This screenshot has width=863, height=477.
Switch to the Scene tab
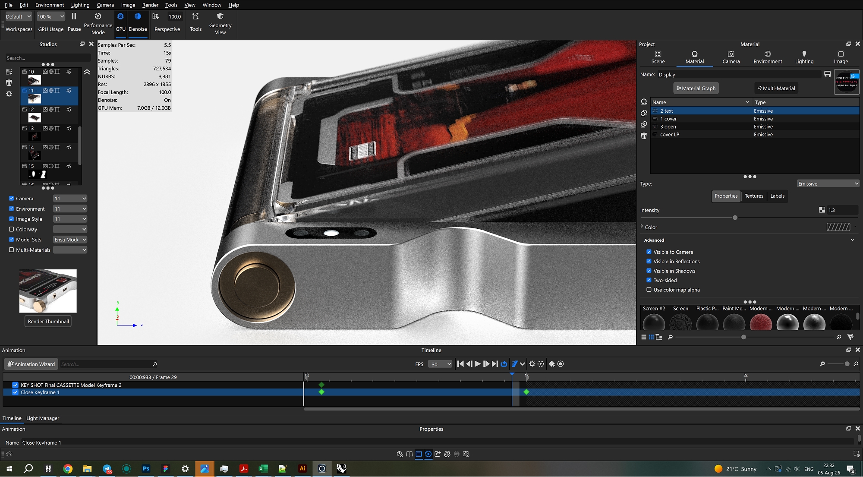(x=658, y=57)
